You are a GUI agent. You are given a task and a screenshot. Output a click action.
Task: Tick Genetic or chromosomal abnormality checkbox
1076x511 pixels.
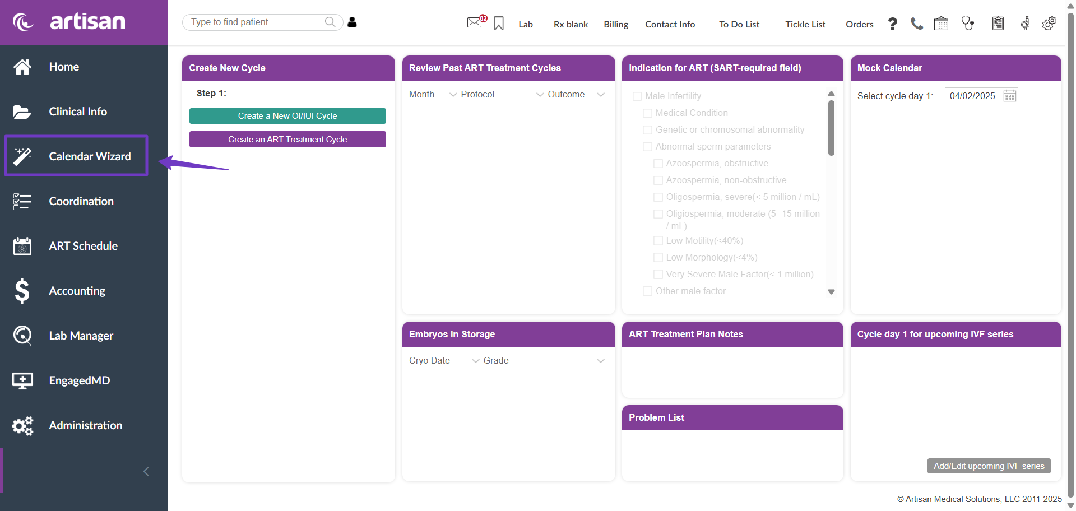(x=647, y=130)
